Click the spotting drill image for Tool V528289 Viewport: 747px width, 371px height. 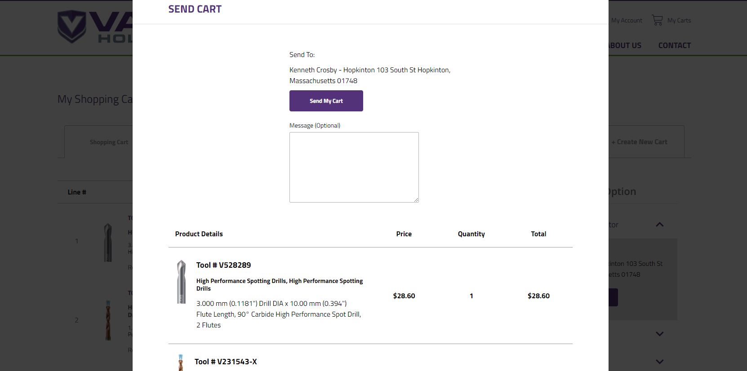(x=181, y=282)
